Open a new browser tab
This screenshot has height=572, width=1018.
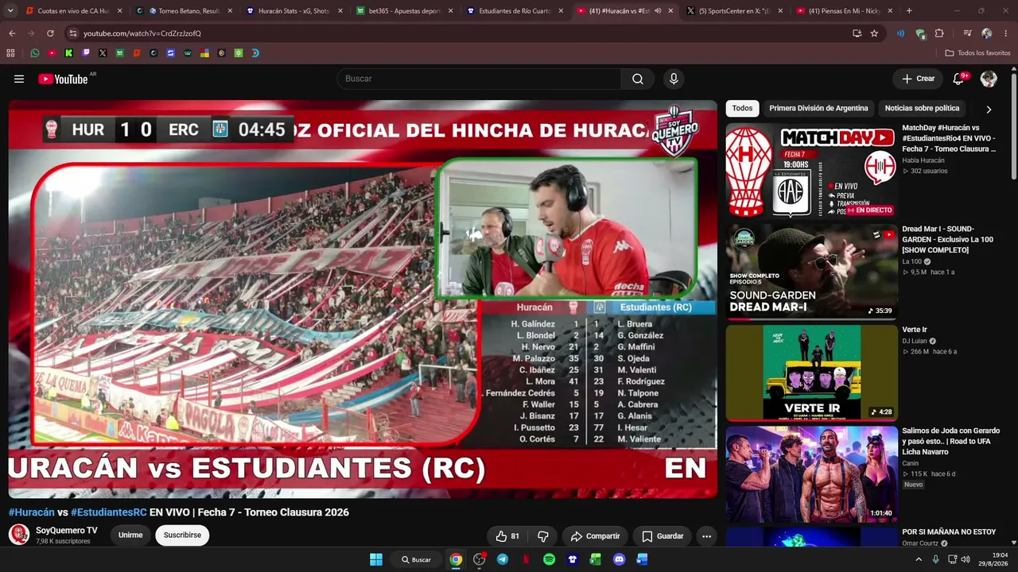click(909, 11)
